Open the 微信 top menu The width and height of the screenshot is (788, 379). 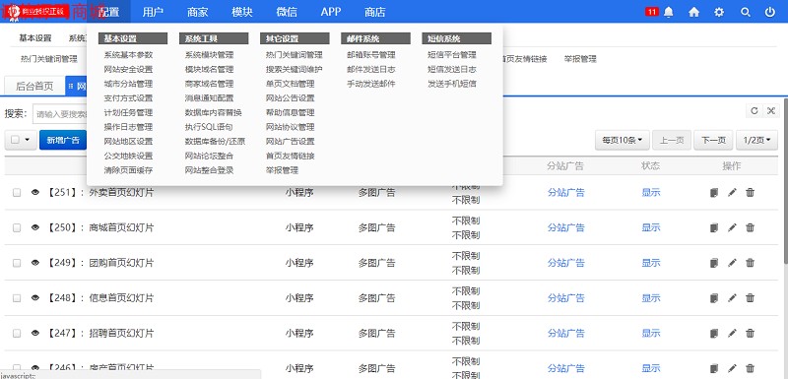click(x=287, y=12)
